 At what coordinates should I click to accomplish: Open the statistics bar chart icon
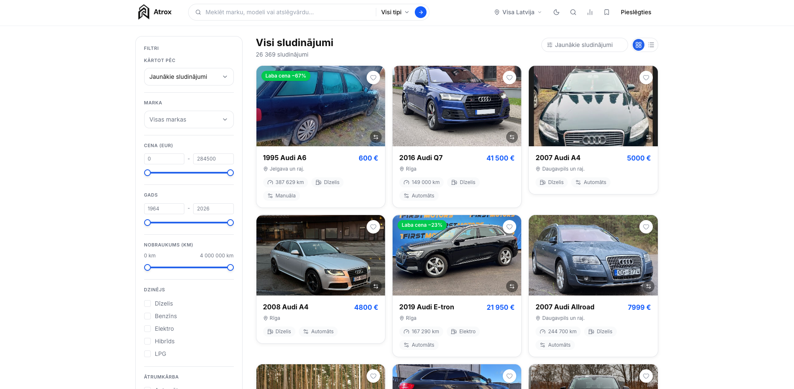point(590,12)
